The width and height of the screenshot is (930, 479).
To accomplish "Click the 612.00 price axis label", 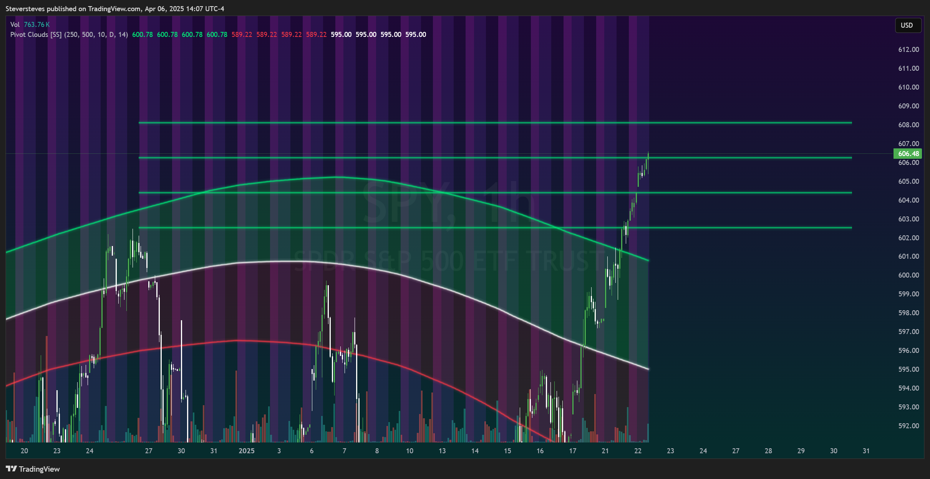I will pyautogui.click(x=908, y=50).
